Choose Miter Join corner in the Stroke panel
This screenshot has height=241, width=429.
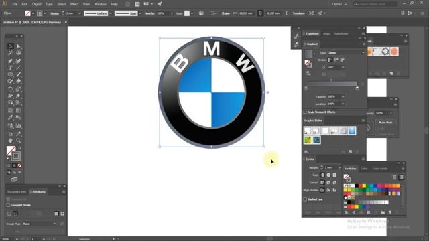pos(322,183)
